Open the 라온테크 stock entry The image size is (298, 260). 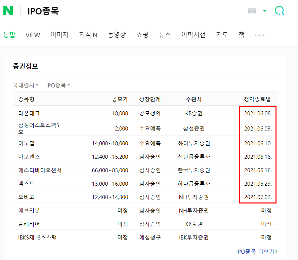(x=29, y=113)
